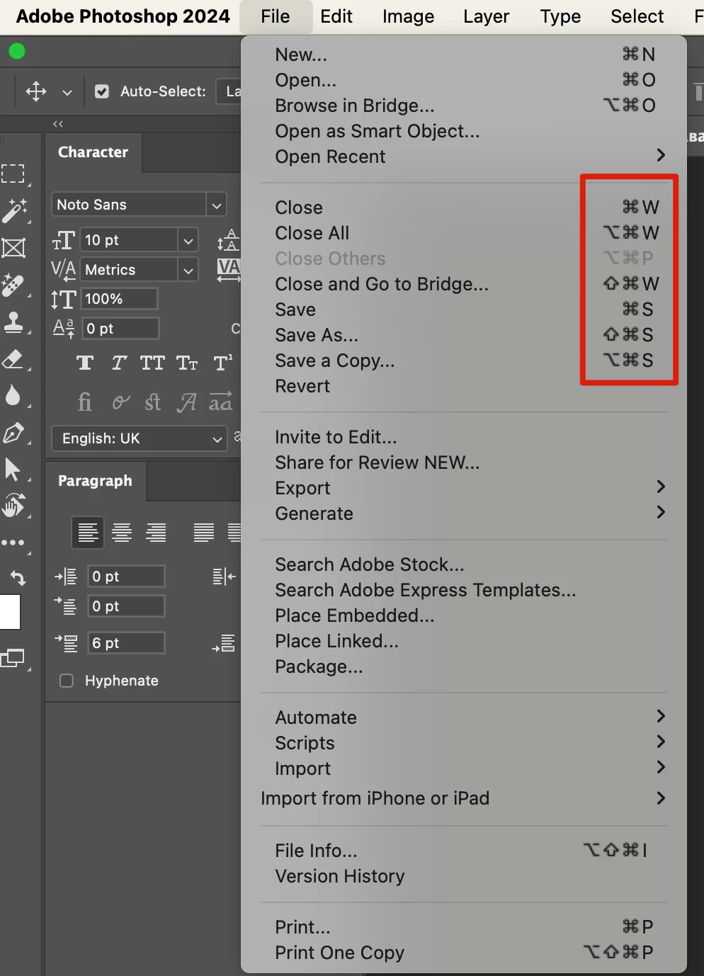Open the Move tool preset arrow
This screenshot has width=704, height=976.
(67, 92)
